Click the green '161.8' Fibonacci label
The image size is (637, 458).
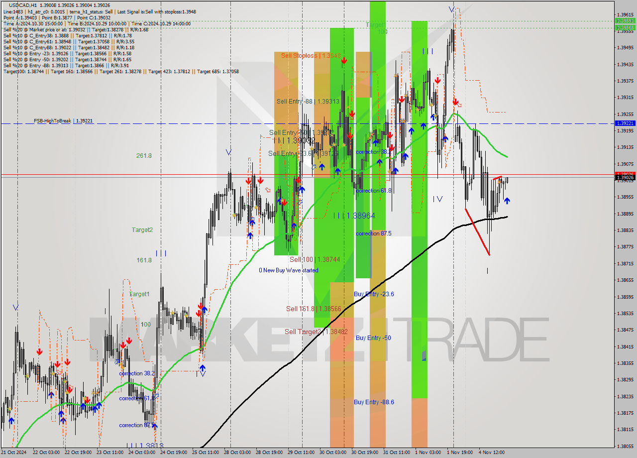[x=144, y=260]
